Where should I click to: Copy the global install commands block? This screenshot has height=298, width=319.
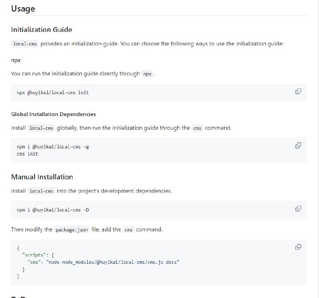click(298, 145)
